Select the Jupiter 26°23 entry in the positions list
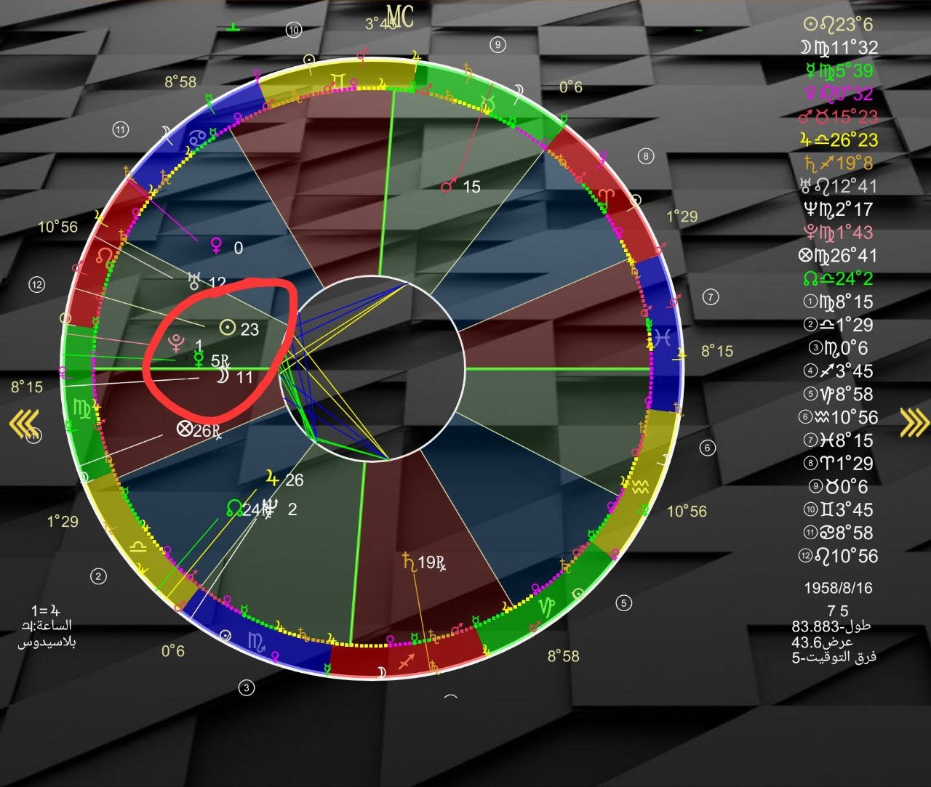 click(x=837, y=140)
